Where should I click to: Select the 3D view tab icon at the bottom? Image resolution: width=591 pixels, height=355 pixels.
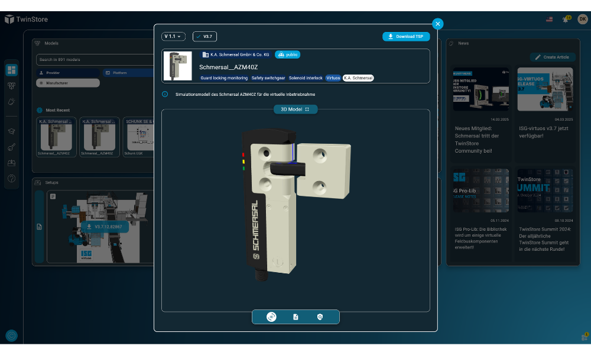pyautogui.click(x=271, y=317)
